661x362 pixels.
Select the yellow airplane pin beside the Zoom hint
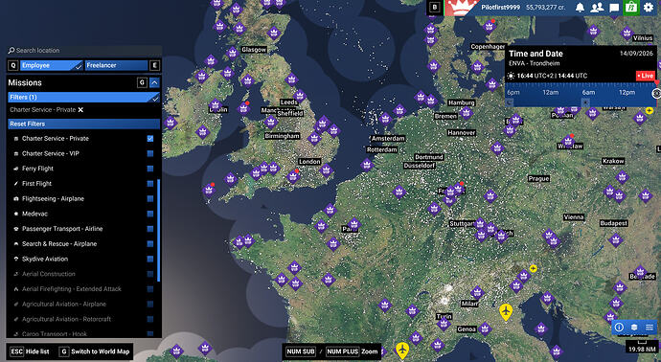coord(402,351)
